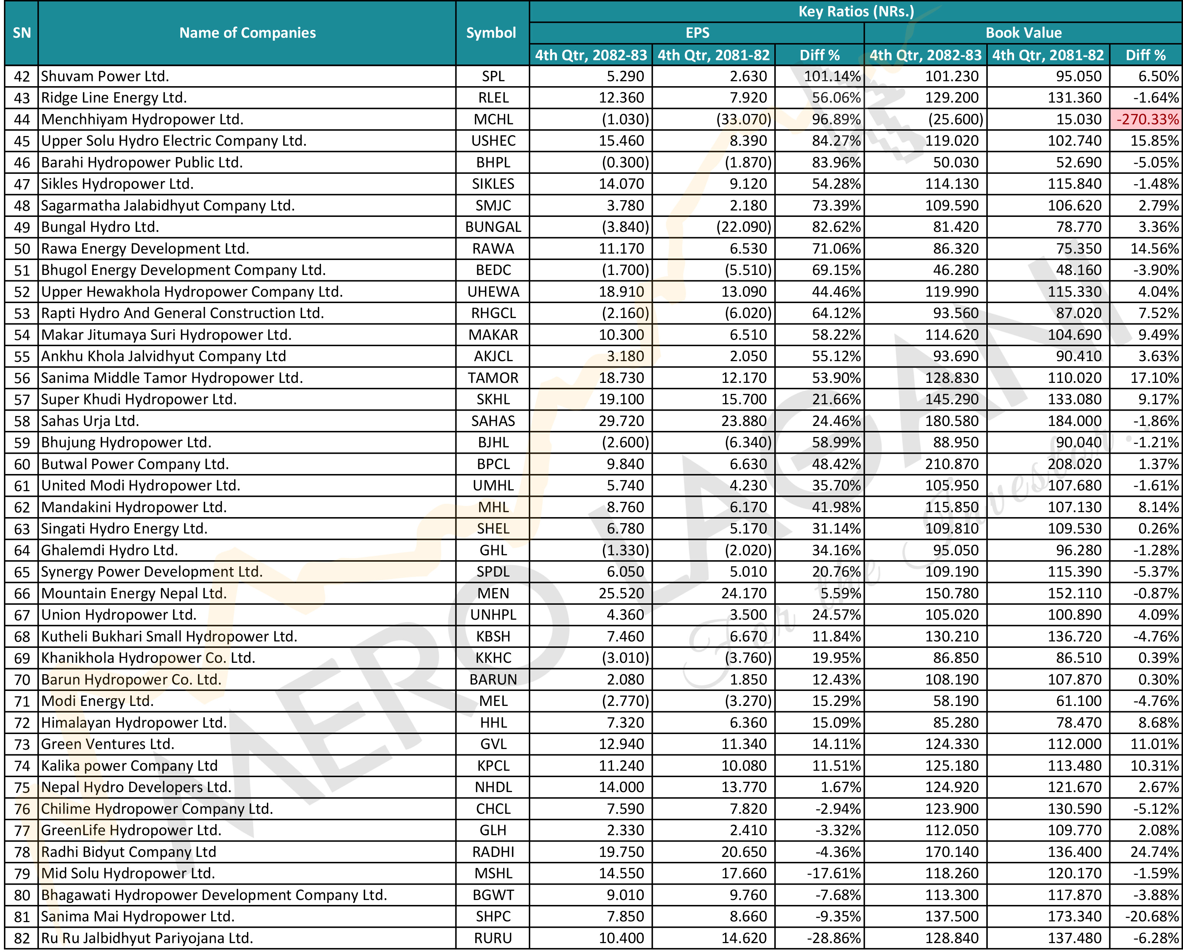Click the CHCL symbol cell
This screenshot has width=1183, height=952.
(493, 809)
